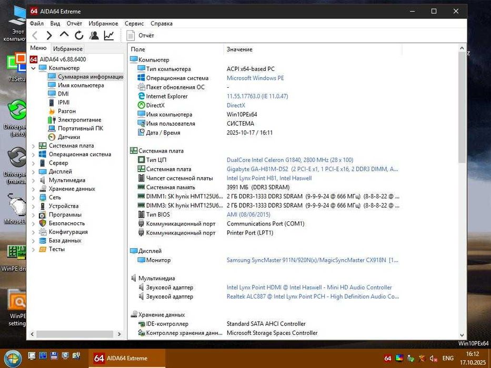The image size is (491, 368).
Task: Open the Отчёт menu in menu bar
Action: 74,24
